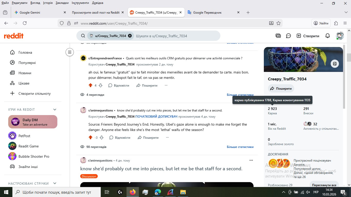351x197 pixels.
Task: Downvote the animequestions Frieren comment
Action: pos(102,137)
